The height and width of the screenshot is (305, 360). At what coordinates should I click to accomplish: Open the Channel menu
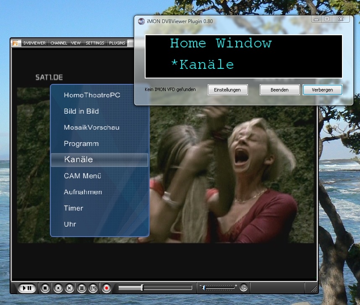coord(59,43)
